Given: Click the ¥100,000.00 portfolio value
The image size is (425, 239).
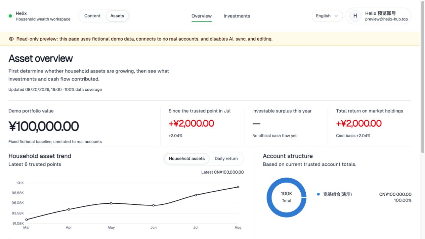Looking at the screenshot, I should (44, 126).
